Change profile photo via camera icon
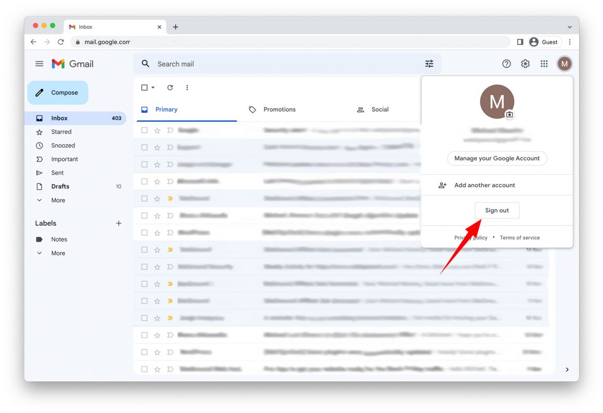The height and width of the screenshot is (413, 603). 509,113
